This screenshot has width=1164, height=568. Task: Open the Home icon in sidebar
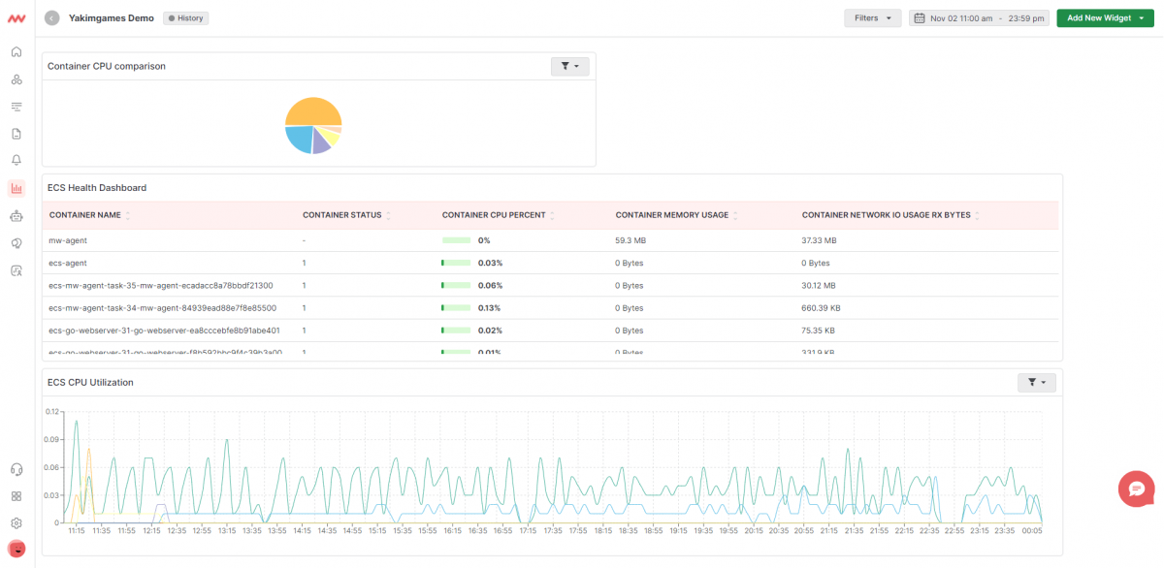[16, 51]
